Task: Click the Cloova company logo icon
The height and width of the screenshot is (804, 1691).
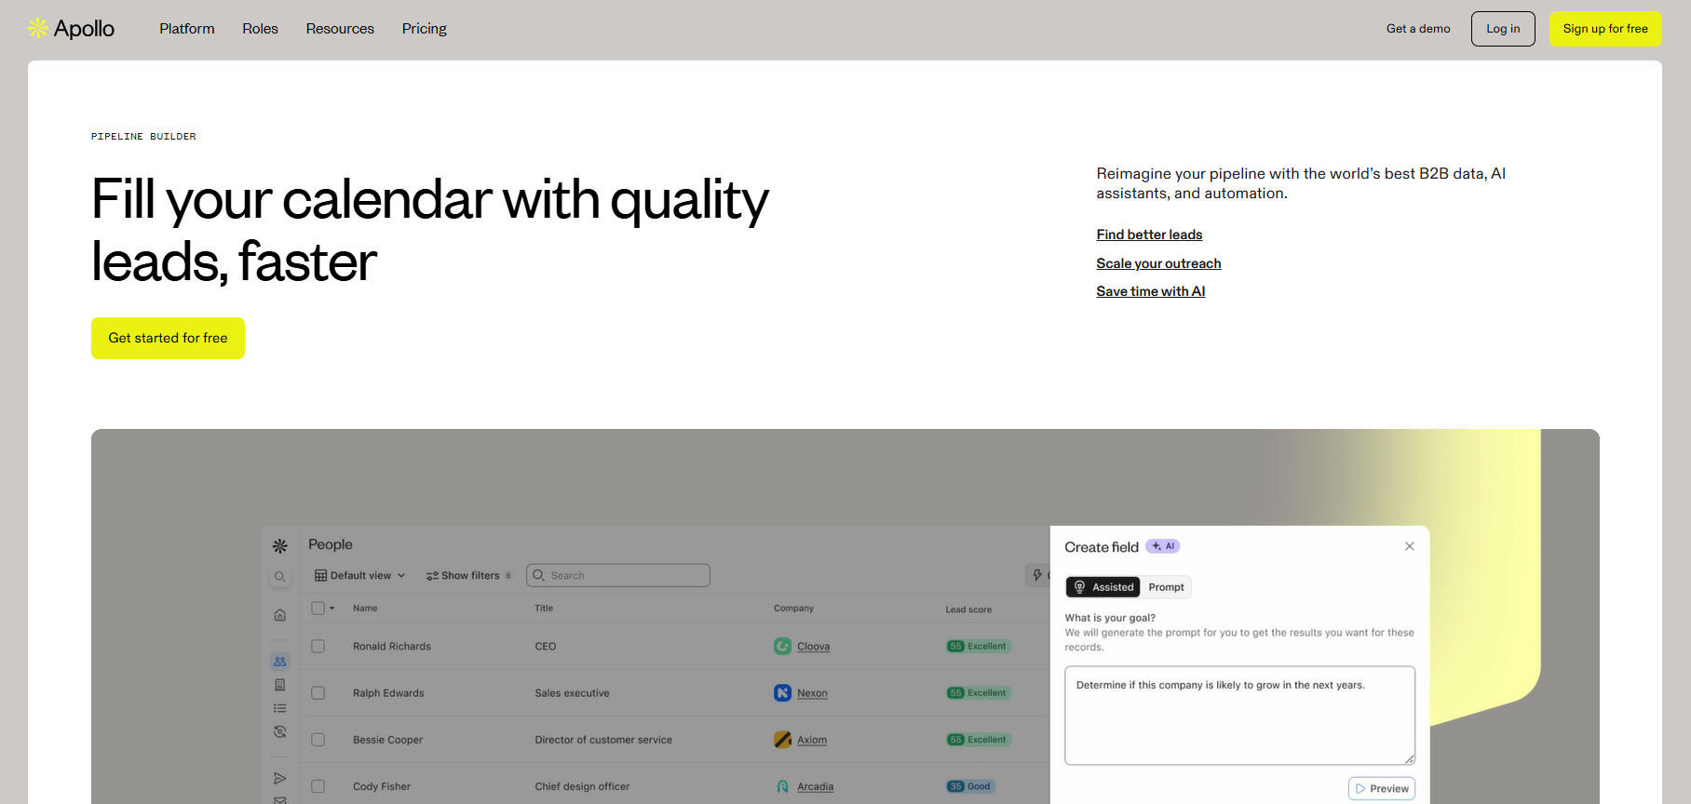Action: coord(782,647)
